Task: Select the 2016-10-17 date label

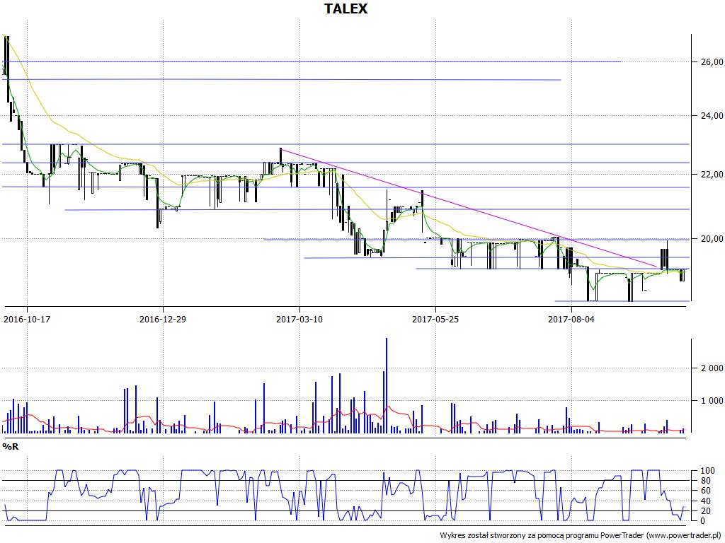Action: pyautogui.click(x=27, y=319)
